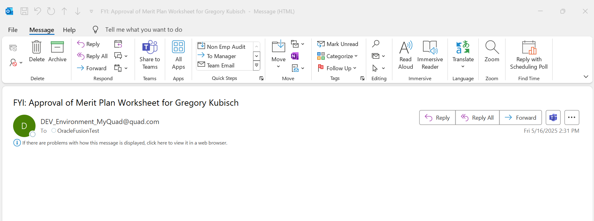Open All Apps
The height and width of the screenshot is (221, 594).
(x=178, y=55)
